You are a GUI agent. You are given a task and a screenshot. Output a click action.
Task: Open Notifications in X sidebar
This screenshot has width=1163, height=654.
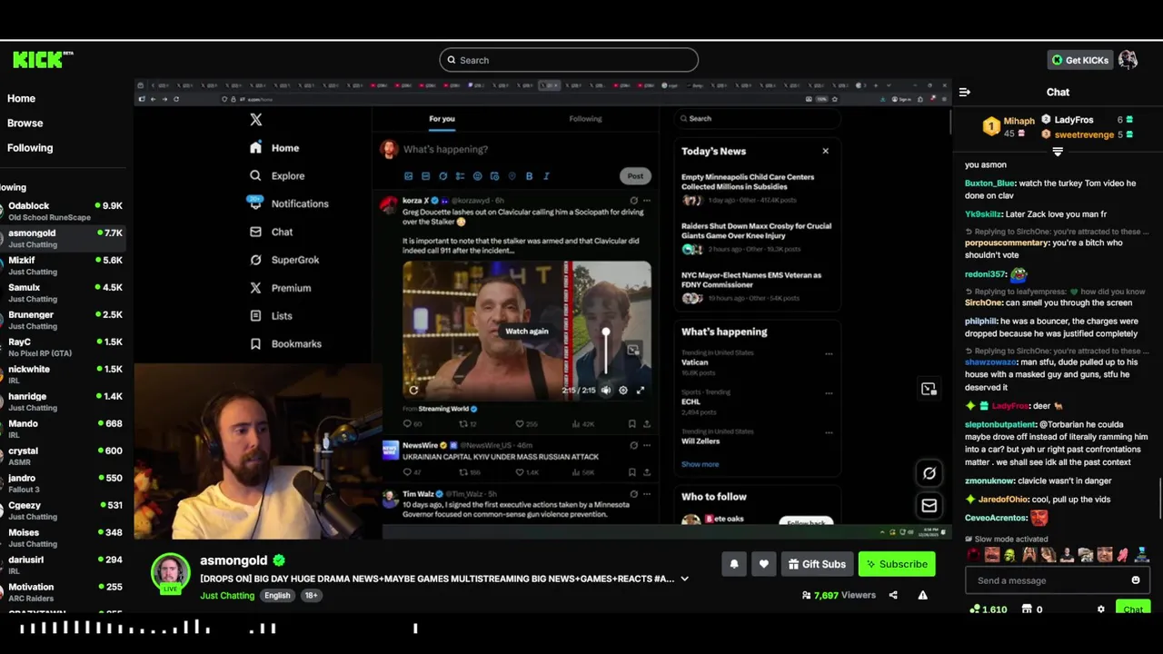[x=287, y=203]
